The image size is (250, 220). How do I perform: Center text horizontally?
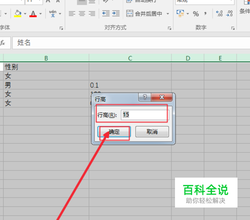(82, 13)
